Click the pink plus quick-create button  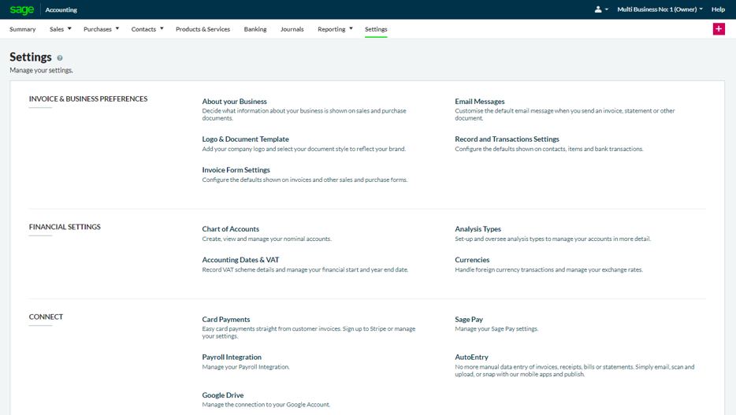[719, 29]
